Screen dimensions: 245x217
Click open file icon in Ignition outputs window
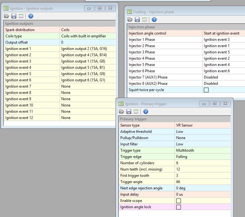7,16
